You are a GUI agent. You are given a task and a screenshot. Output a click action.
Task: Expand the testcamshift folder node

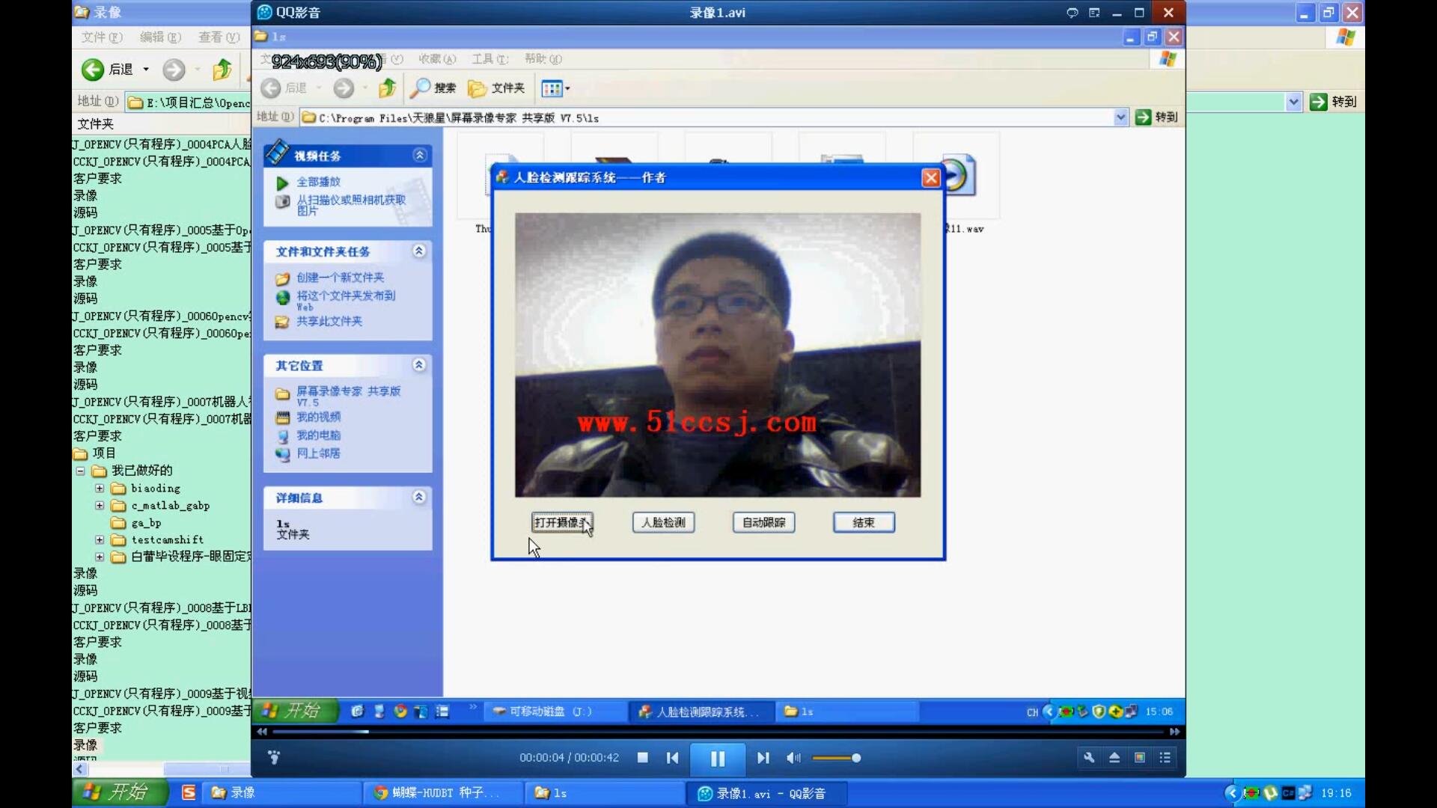[100, 540]
